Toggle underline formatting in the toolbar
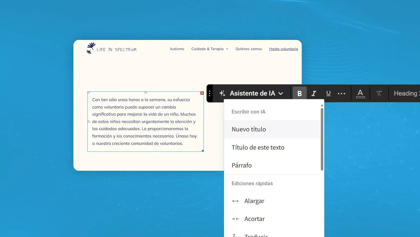Screen dimensions: 420x237 [x=328, y=93]
